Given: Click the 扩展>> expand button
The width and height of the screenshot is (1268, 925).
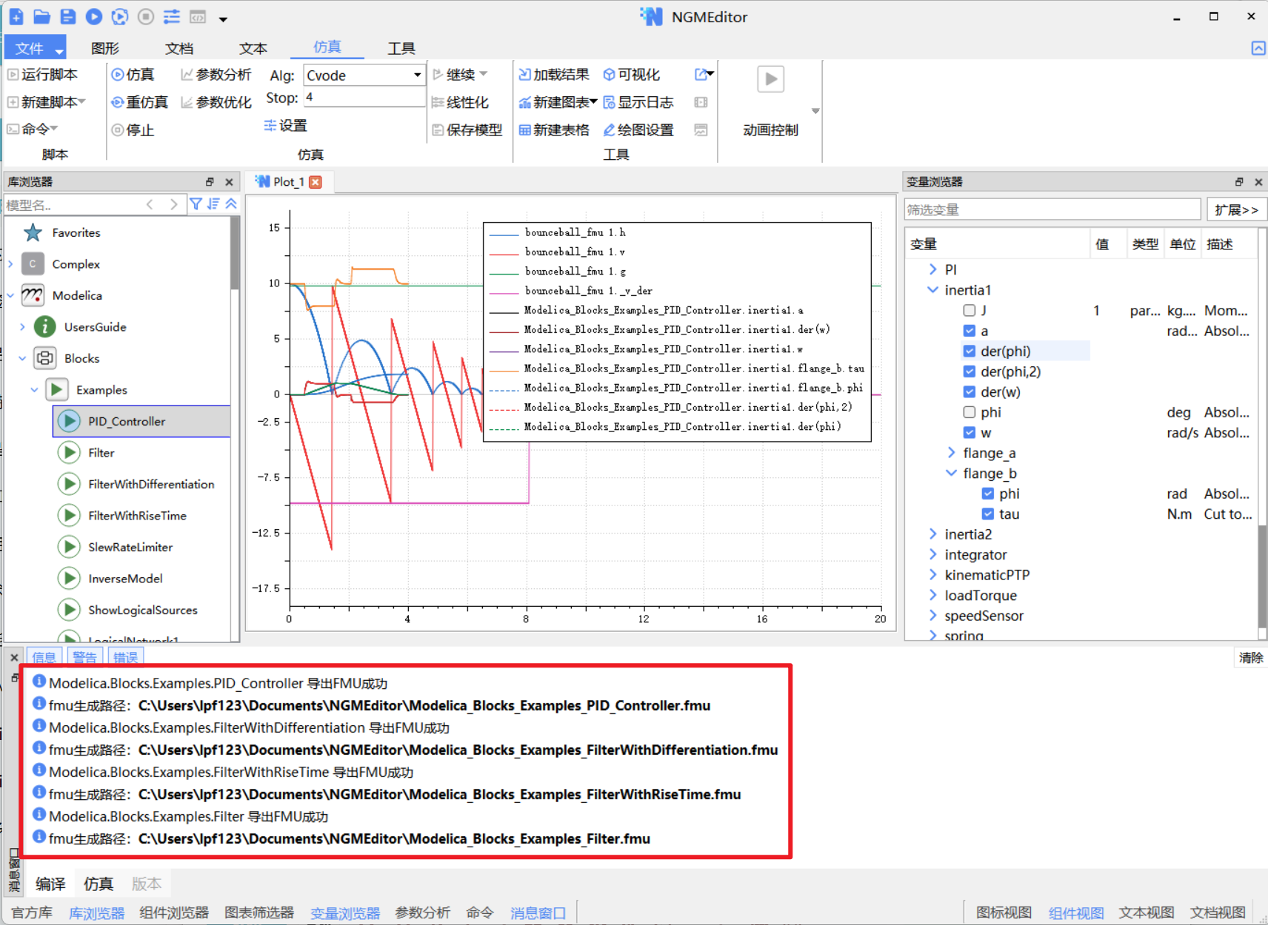Looking at the screenshot, I should point(1236,210).
